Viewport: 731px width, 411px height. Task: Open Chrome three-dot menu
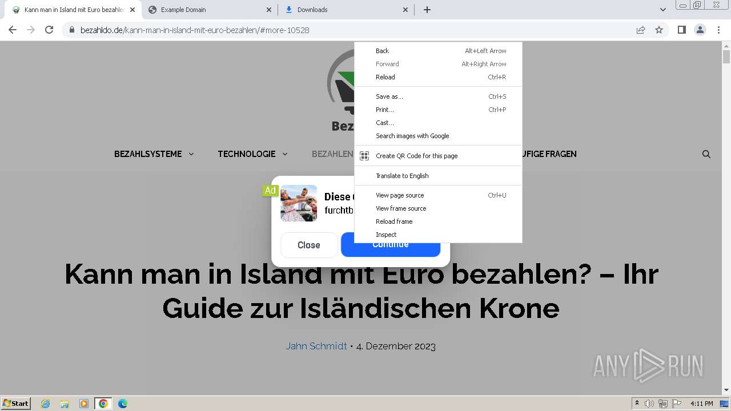pyautogui.click(x=718, y=30)
